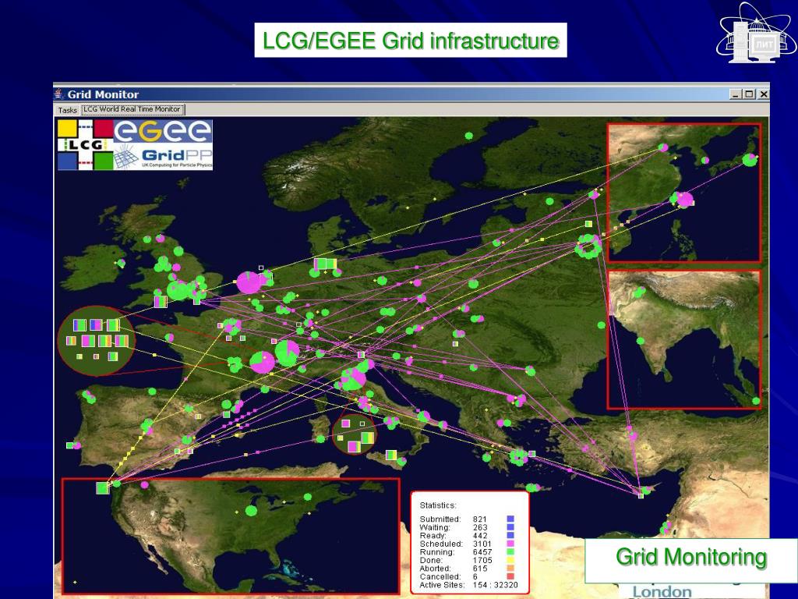The height and width of the screenshot is (599, 798).
Task: Click the GridPP logo
Action: point(163,156)
